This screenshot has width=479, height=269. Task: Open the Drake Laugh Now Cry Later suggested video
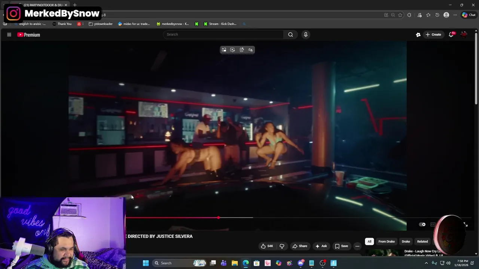pos(404,253)
